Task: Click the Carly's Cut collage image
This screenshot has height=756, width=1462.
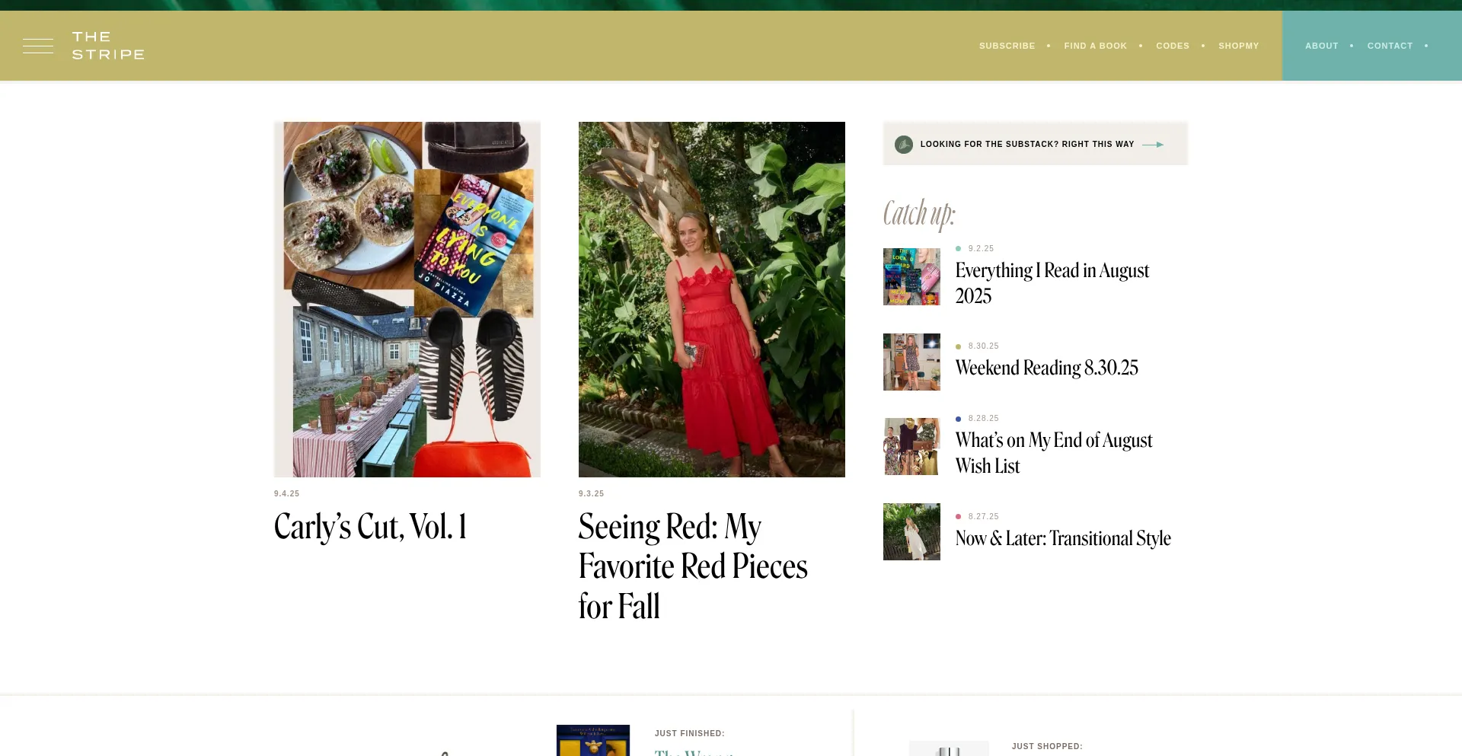Action: (x=407, y=299)
